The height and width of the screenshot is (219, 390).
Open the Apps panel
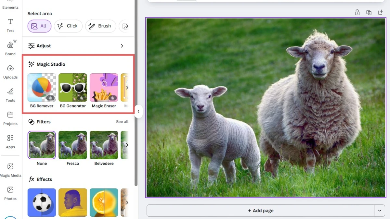click(x=10, y=142)
